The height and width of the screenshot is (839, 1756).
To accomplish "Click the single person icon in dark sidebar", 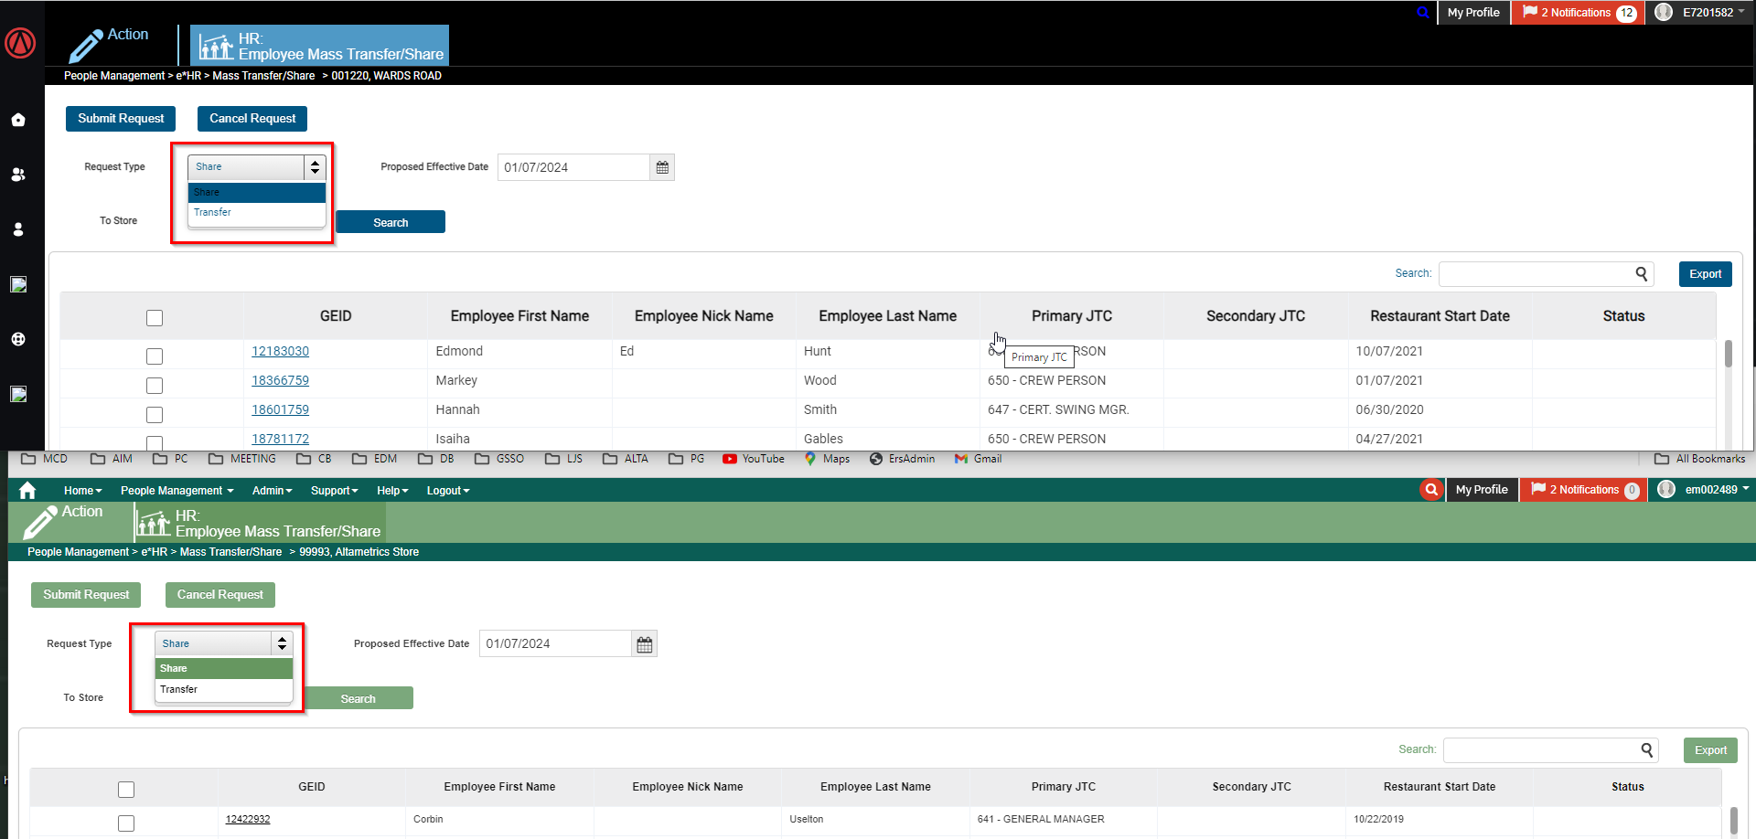I will 18,229.
